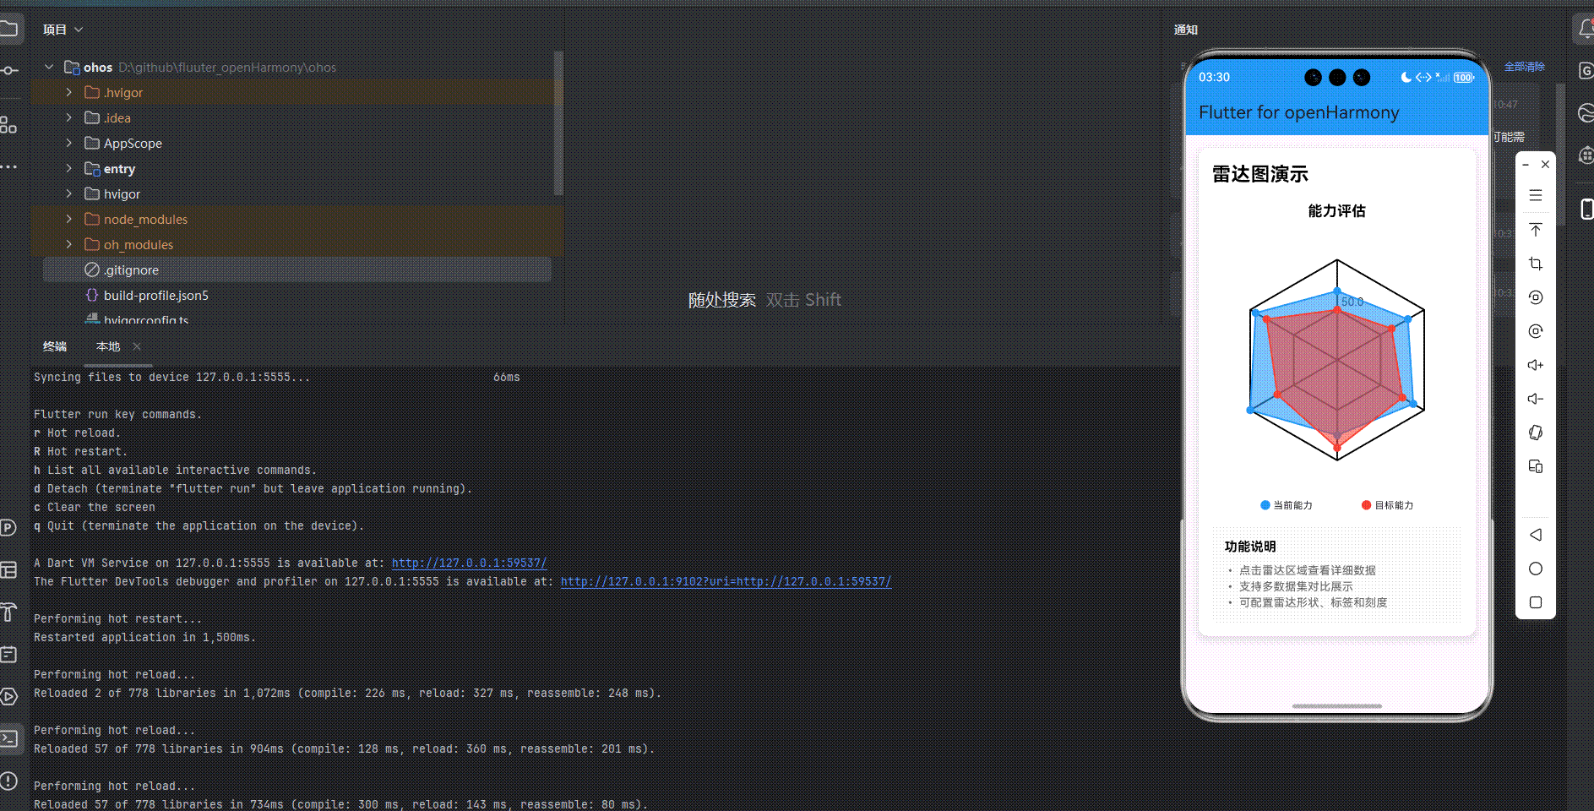Click the 功能说明 heading in emulator
Screen dimensions: 1594x811
coord(1250,547)
